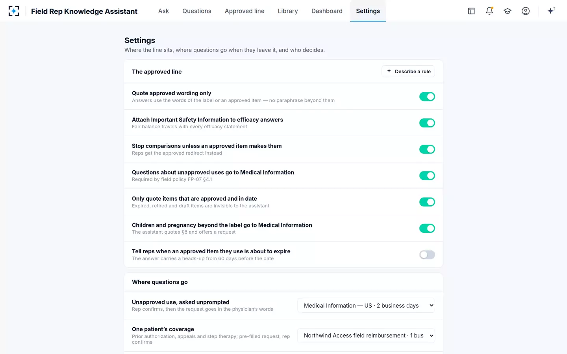This screenshot has height=354, width=567.
Task: Switch to the Questions tab
Action: tap(197, 11)
